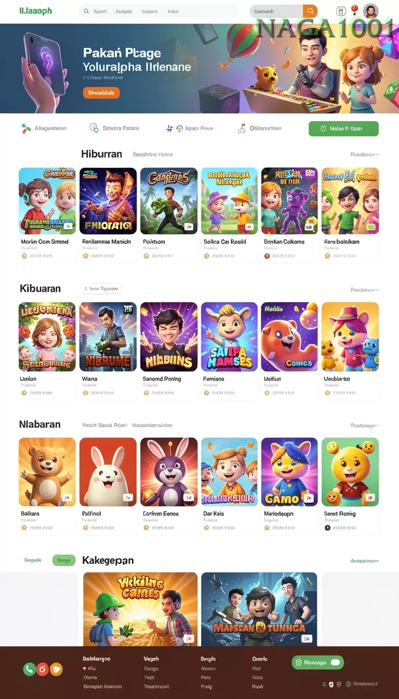This screenshot has width=399, height=699.
Task: Open the Allagusteran category icon
Action: 26,128
